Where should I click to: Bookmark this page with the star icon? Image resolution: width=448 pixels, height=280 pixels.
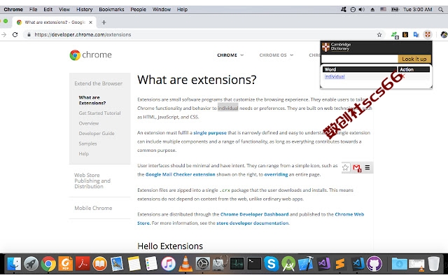(x=379, y=34)
